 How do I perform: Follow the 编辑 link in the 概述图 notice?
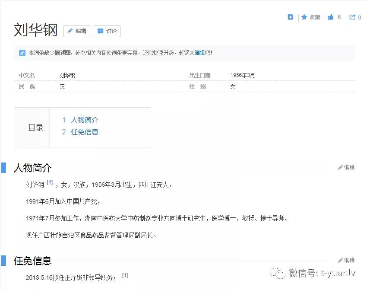[x=199, y=53]
